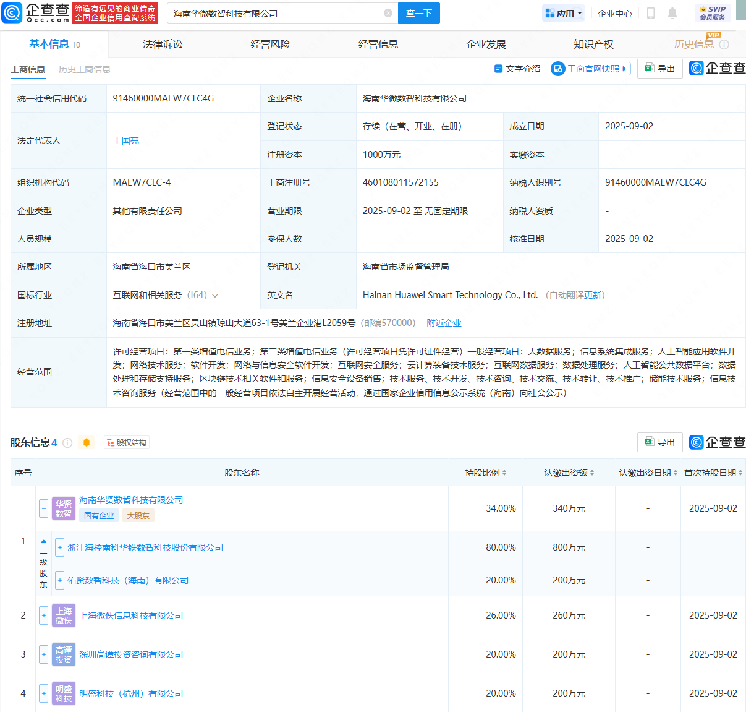Open the notifications bell in header

point(672,13)
